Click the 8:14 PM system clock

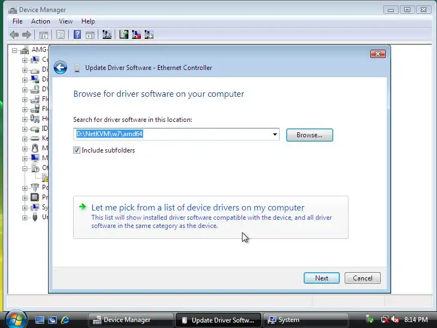click(x=416, y=319)
